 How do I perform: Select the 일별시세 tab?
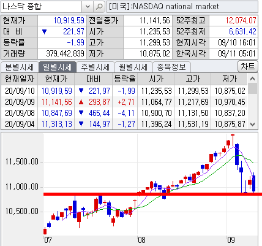pyautogui.click(x=58, y=67)
